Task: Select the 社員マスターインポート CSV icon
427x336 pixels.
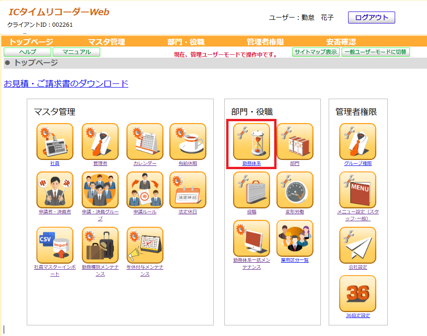Action: [55, 245]
